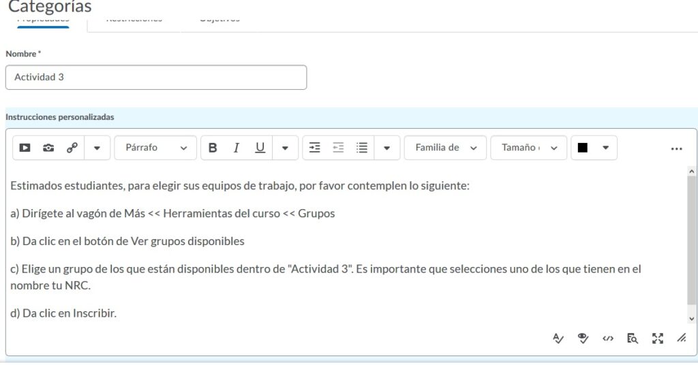This screenshot has width=698, height=365.
Task: Toggle italic formatting
Action: (x=236, y=148)
